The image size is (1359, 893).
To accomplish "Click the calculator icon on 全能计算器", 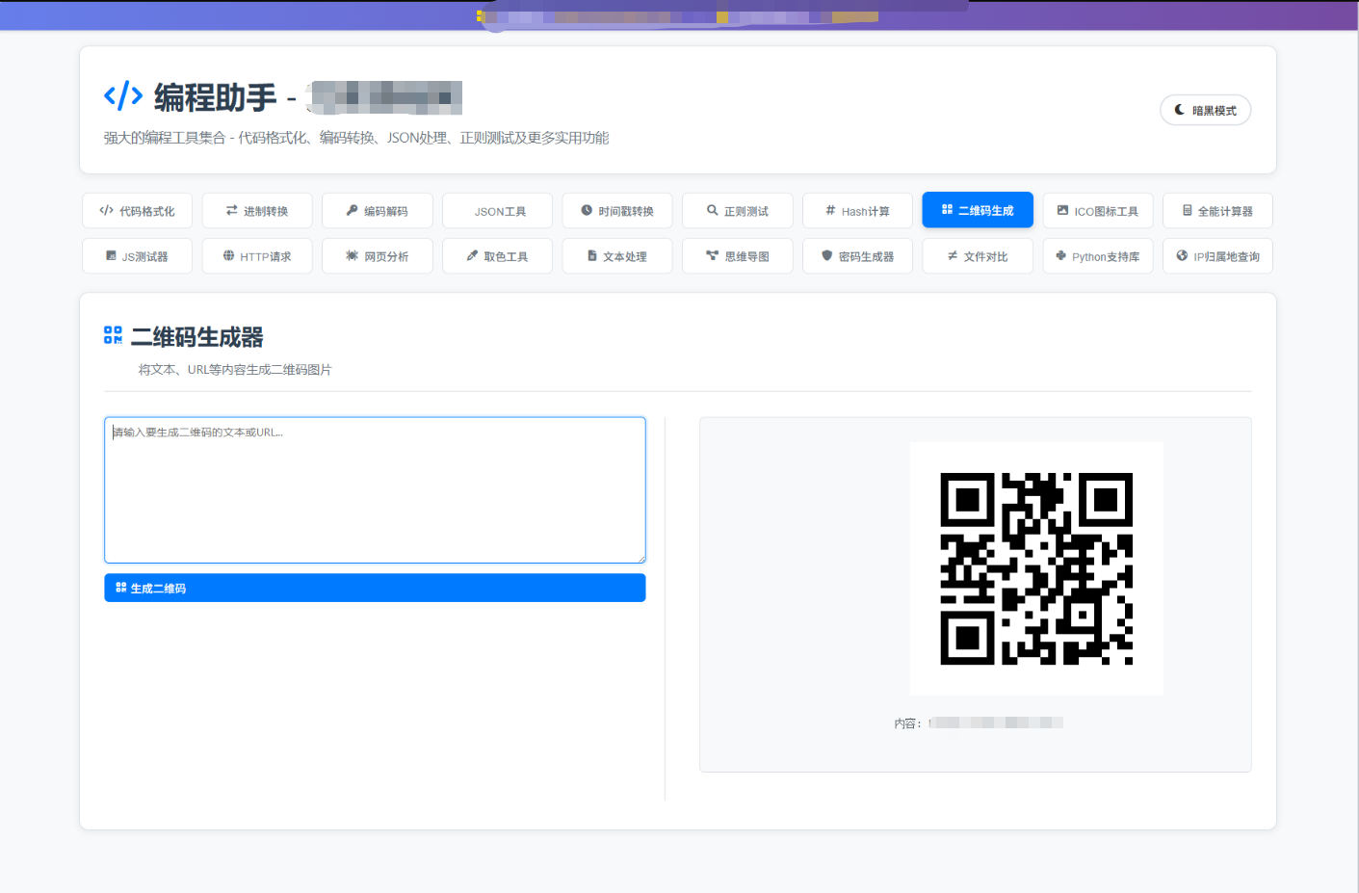I will point(1188,210).
